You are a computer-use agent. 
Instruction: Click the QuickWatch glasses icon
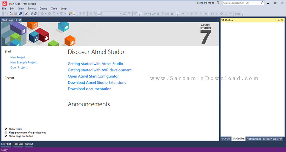[x=212, y=14]
